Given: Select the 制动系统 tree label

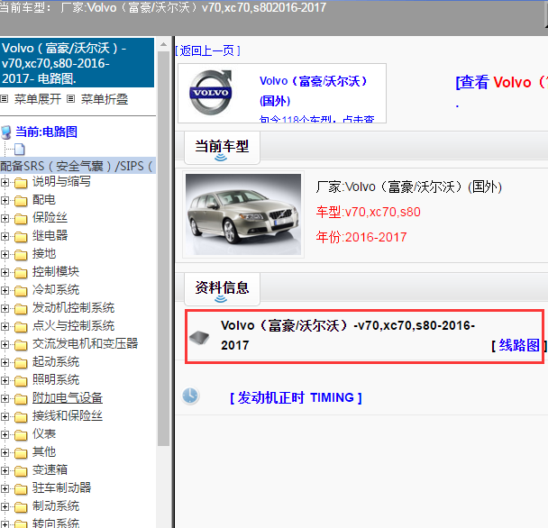Looking at the screenshot, I should point(56,506).
